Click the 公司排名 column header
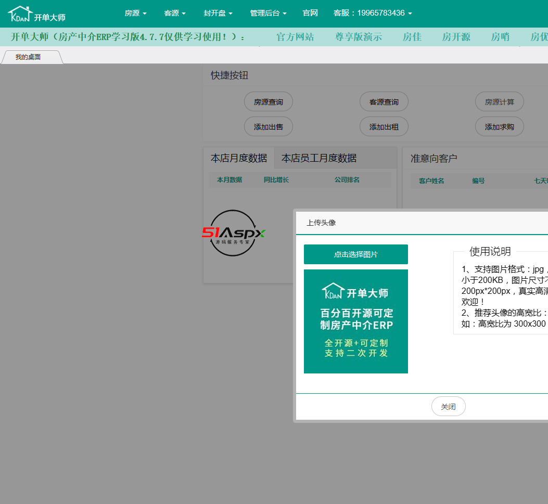 coord(347,180)
